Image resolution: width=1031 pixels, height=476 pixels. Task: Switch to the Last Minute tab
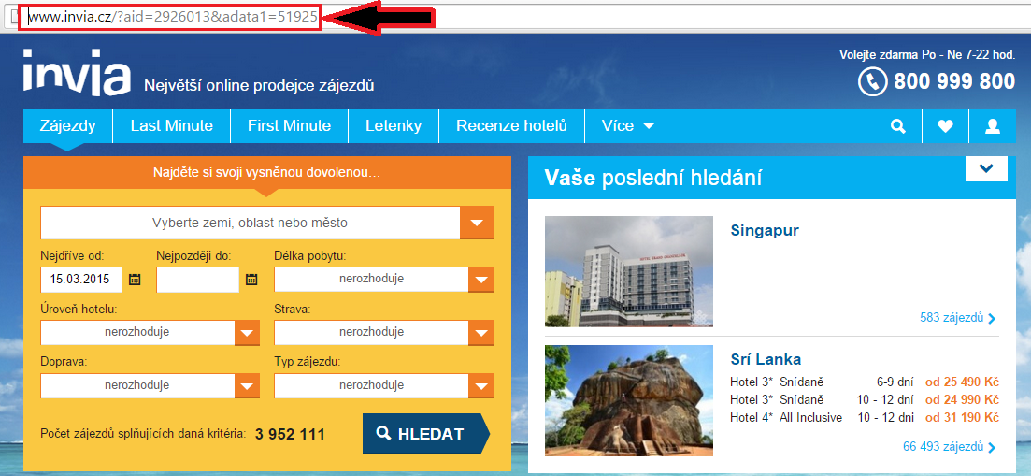click(171, 125)
